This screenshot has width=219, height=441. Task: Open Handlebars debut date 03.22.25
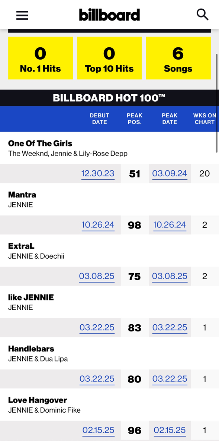click(97, 379)
